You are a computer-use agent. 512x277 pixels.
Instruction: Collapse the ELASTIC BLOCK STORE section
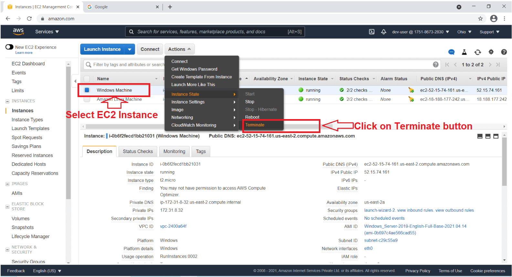(7, 206)
